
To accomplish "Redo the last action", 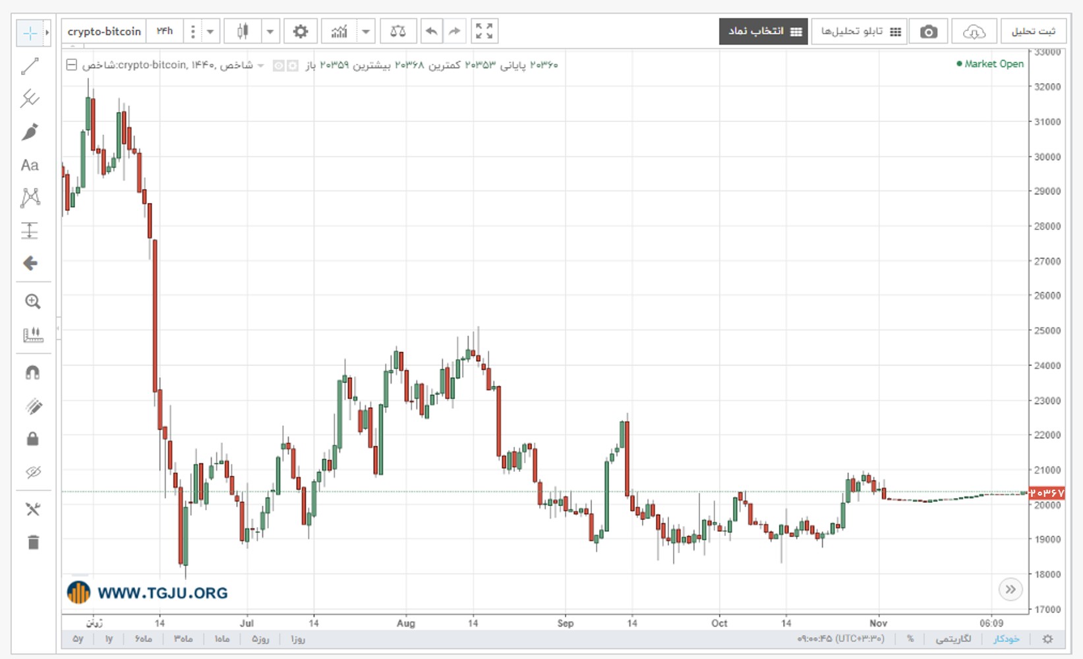I will [x=454, y=31].
